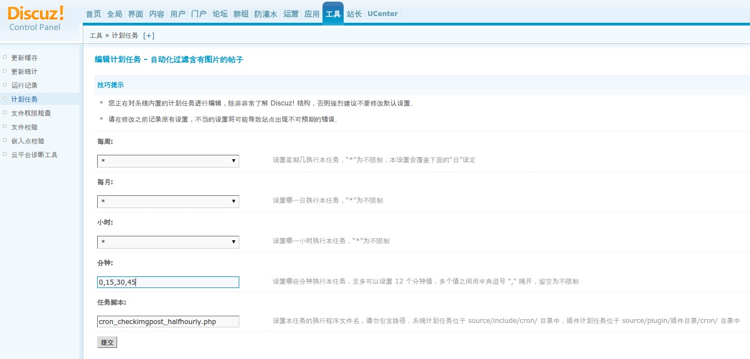The width and height of the screenshot is (750, 359).
Task: Open the 小时 dropdown selector
Action: click(168, 242)
